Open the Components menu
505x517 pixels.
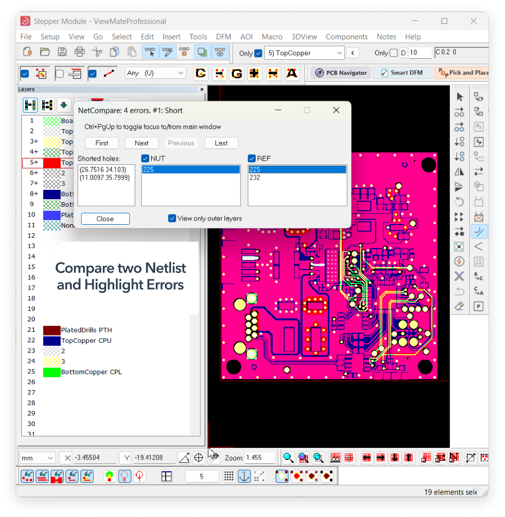[347, 37]
